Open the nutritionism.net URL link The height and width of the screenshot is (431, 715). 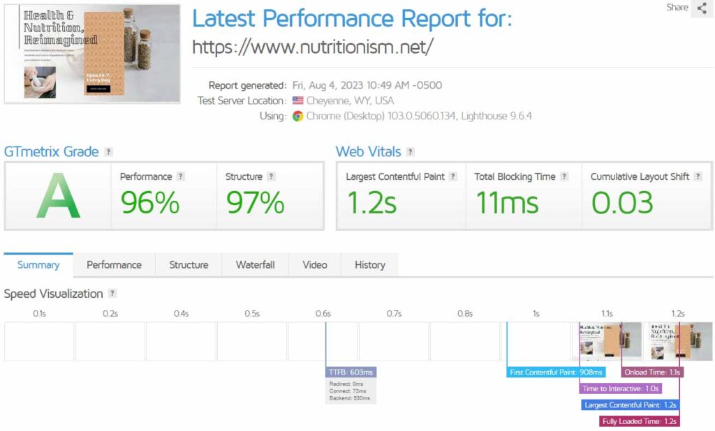(313, 47)
